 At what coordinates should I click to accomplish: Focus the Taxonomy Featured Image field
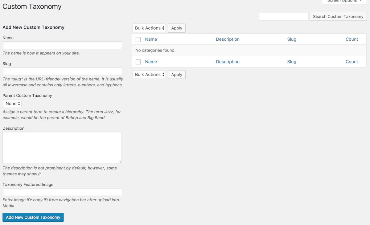pos(62,192)
